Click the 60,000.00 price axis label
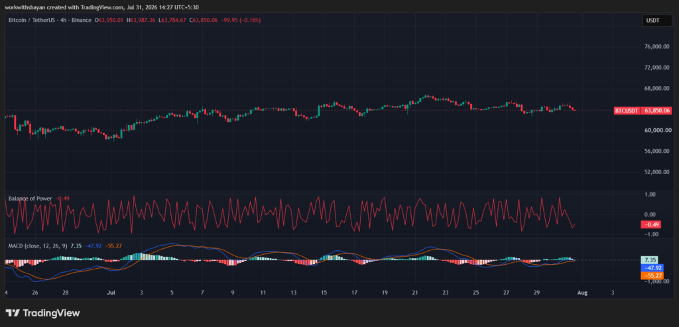The image size is (679, 327). tap(657, 130)
